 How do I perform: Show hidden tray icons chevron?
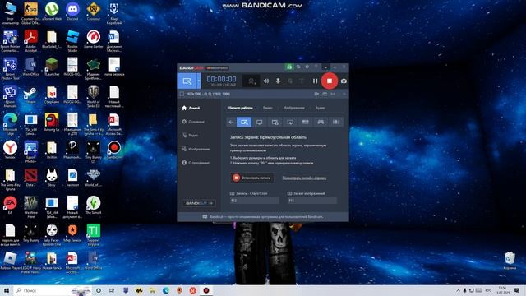(x=458, y=290)
